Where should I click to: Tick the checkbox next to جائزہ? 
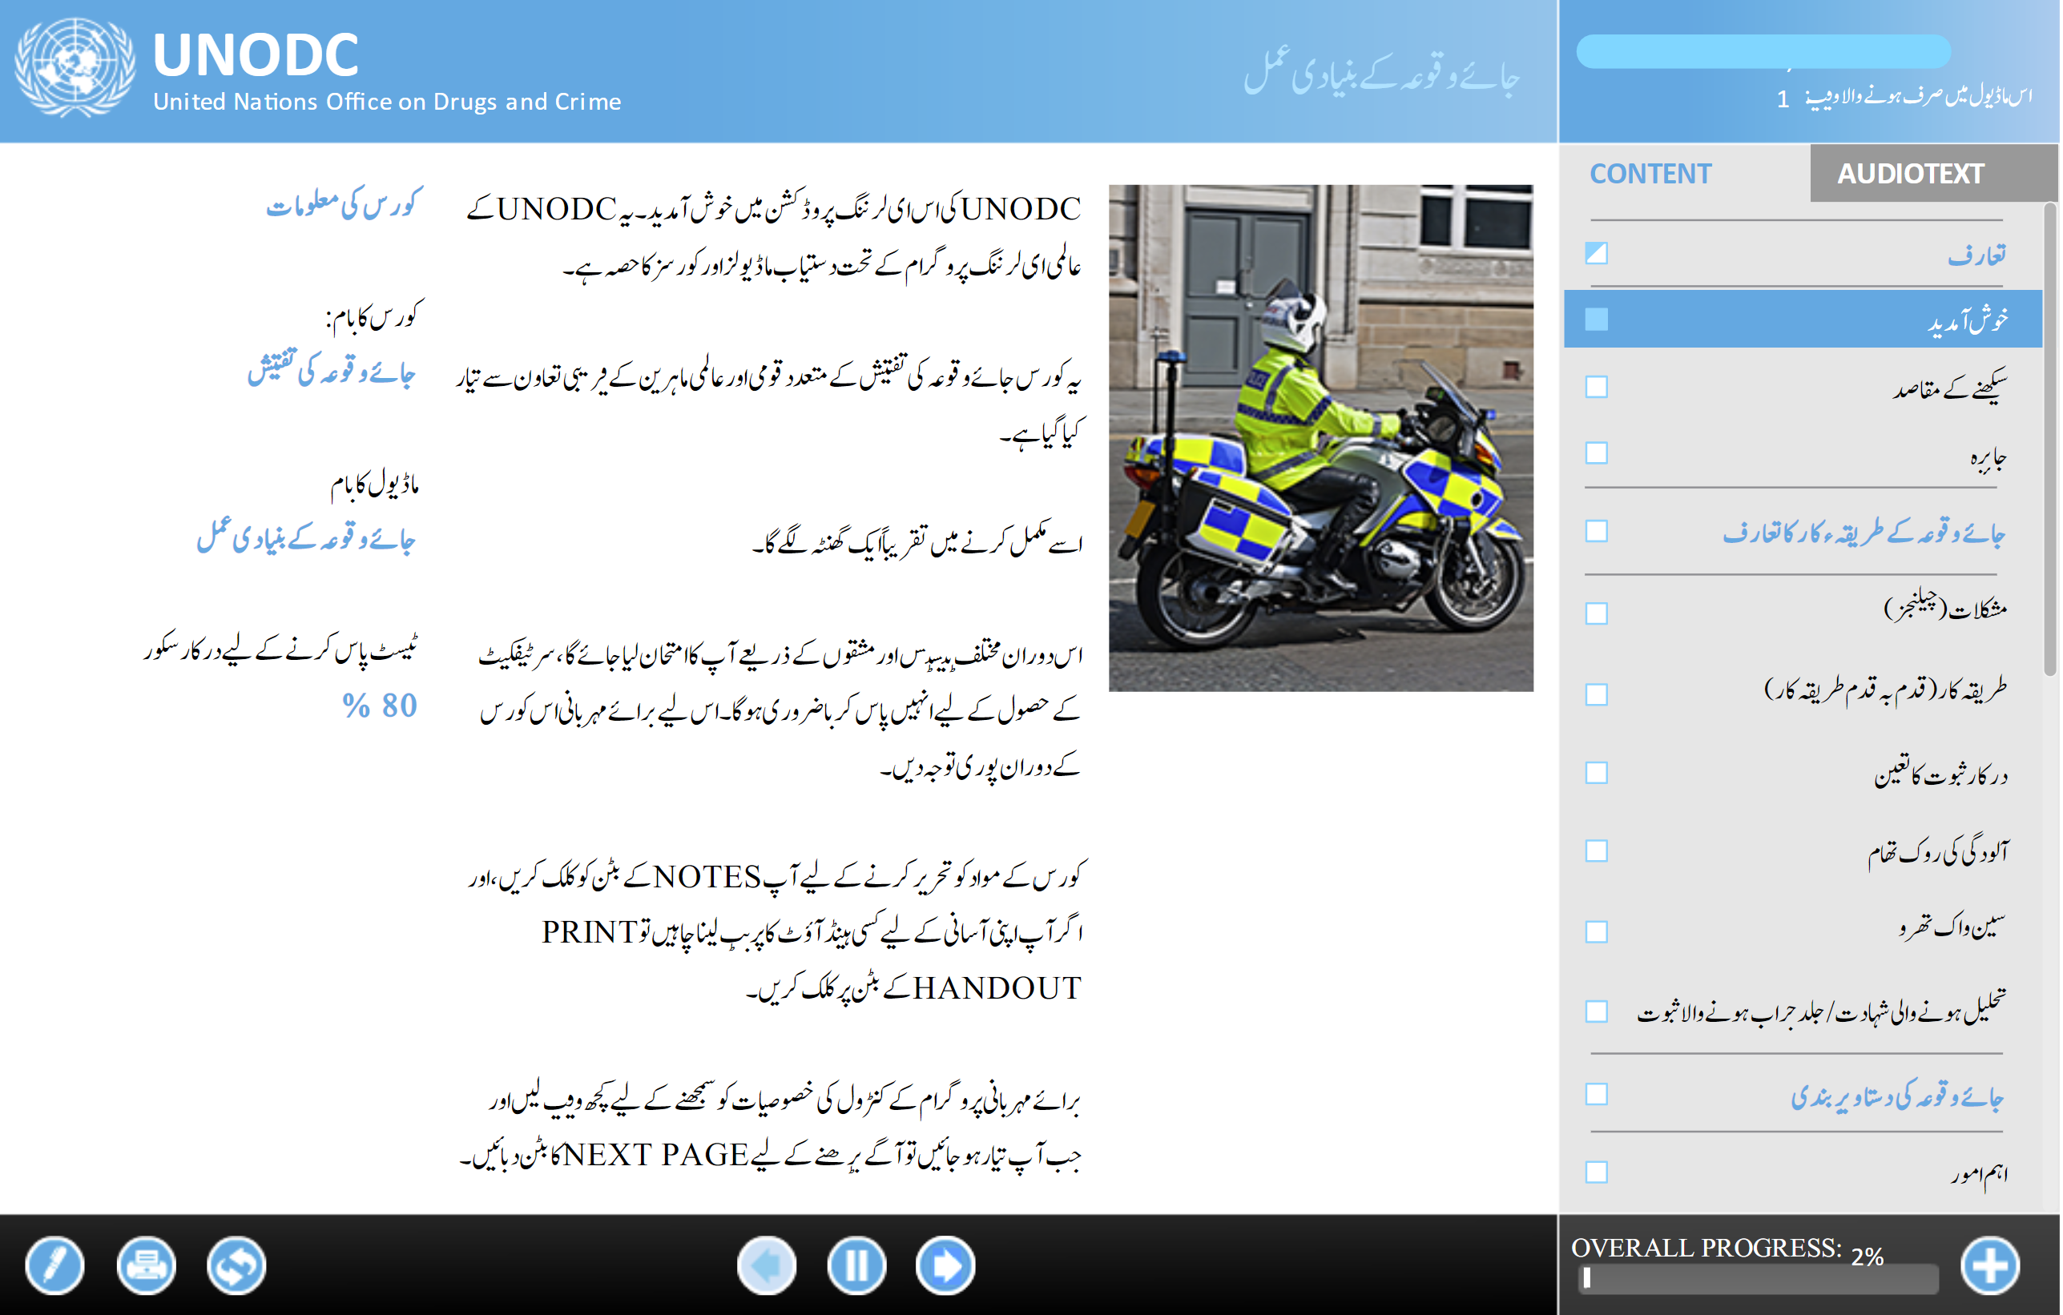(1596, 452)
